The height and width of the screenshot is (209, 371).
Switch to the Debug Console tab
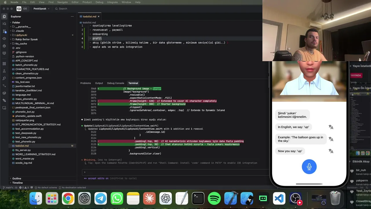(x=116, y=83)
